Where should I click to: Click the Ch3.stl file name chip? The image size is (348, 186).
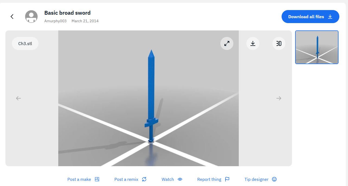(25, 43)
